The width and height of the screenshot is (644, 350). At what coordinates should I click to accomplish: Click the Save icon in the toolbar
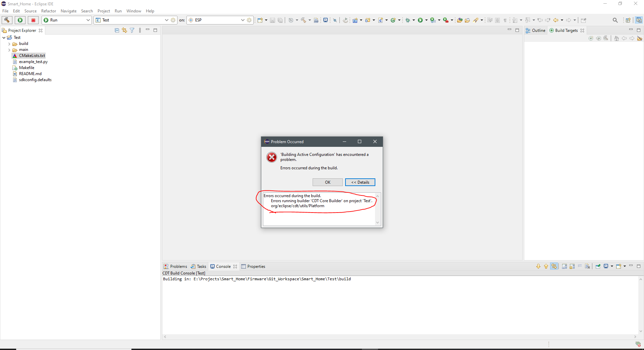point(272,20)
